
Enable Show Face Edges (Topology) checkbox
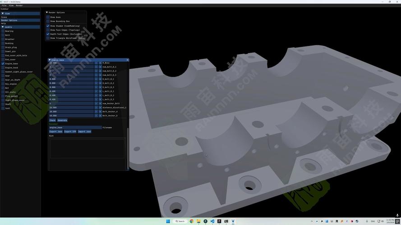pos(48,30)
